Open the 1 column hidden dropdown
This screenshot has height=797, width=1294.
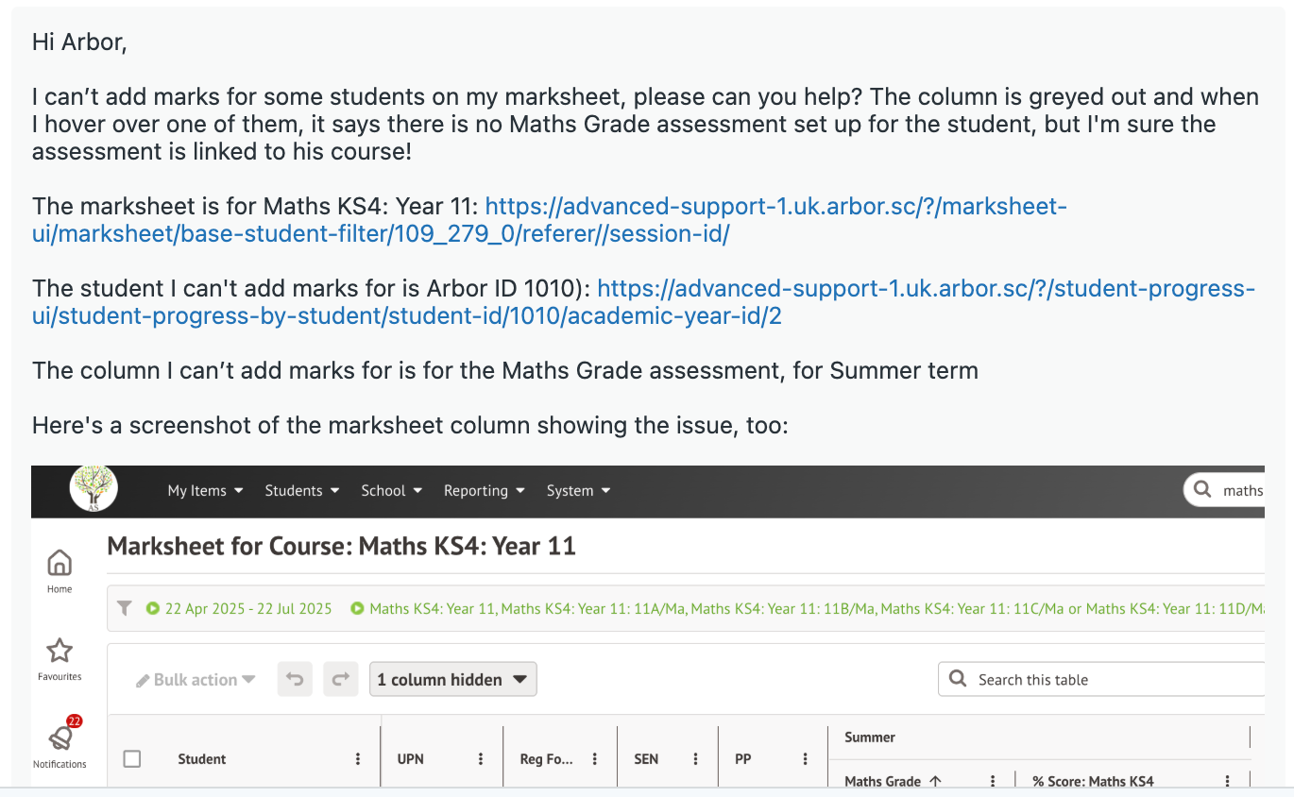[x=452, y=680]
